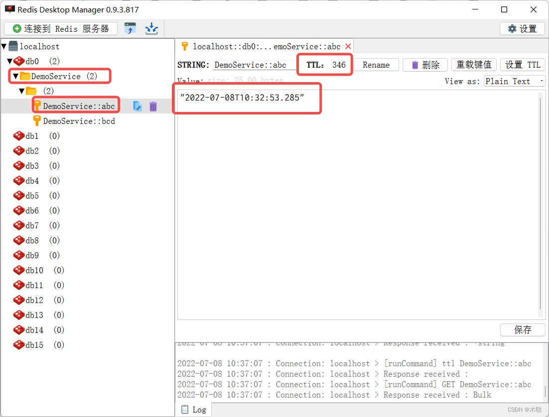Click log line 'ttl DemoService::abc'
The width and height of the screenshot is (549, 417).
coord(354,363)
